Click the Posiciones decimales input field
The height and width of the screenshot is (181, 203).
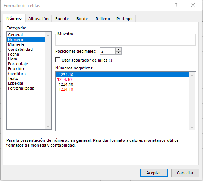pos(107,51)
